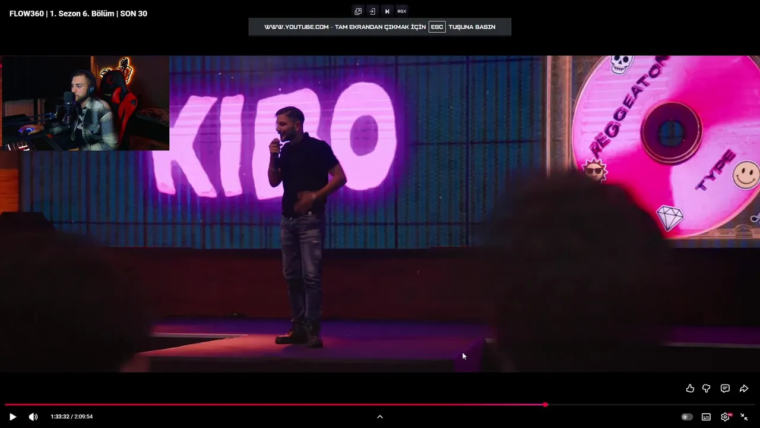The width and height of the screenshot is (760, 428).
Task: Click the 1:33:32 / 2:09:54 time display
Action: click(72, 417)
